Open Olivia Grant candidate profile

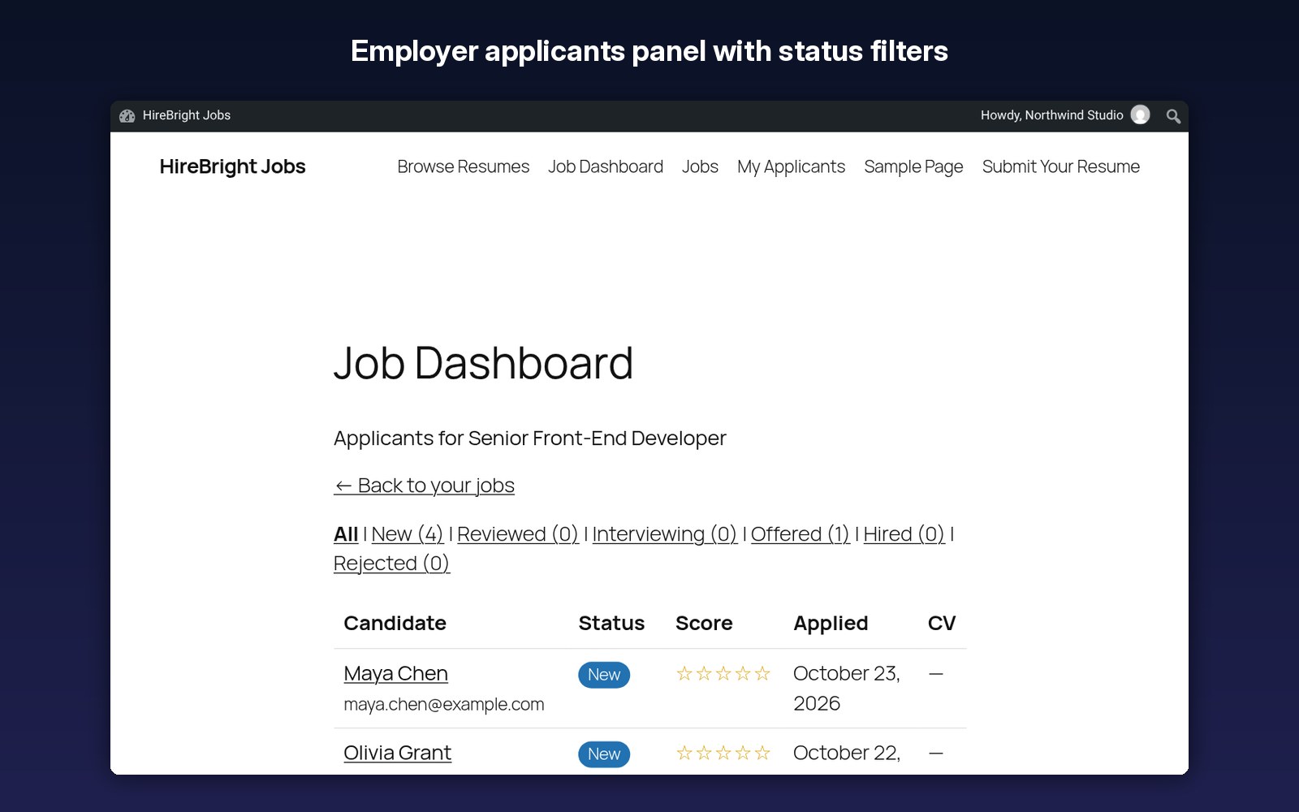(x=398, y=754)
